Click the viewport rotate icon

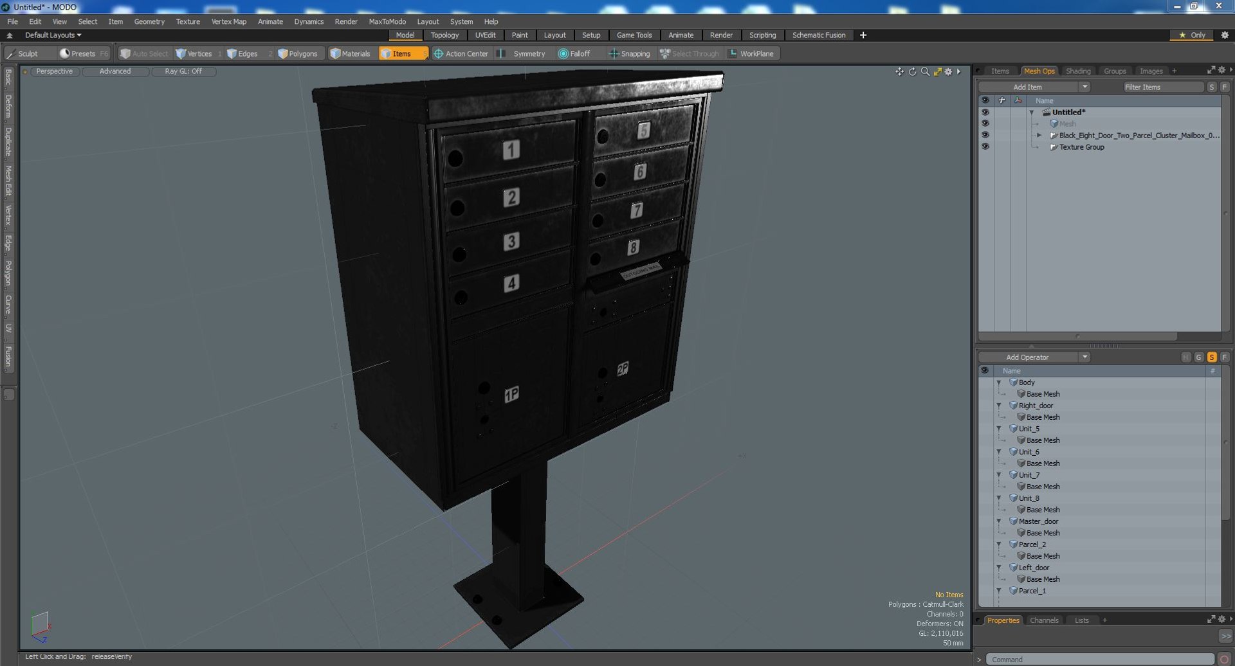click(x=912, y=71)
